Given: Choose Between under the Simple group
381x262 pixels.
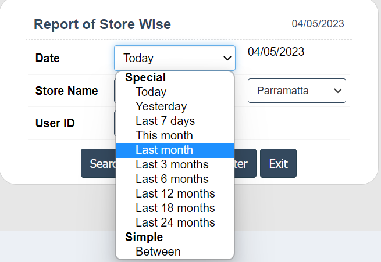Looking at the screenshot, I should 158,252.
